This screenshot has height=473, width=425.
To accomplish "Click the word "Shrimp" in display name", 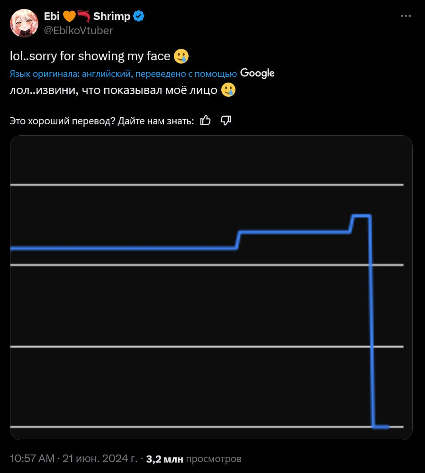I will 112,16.
